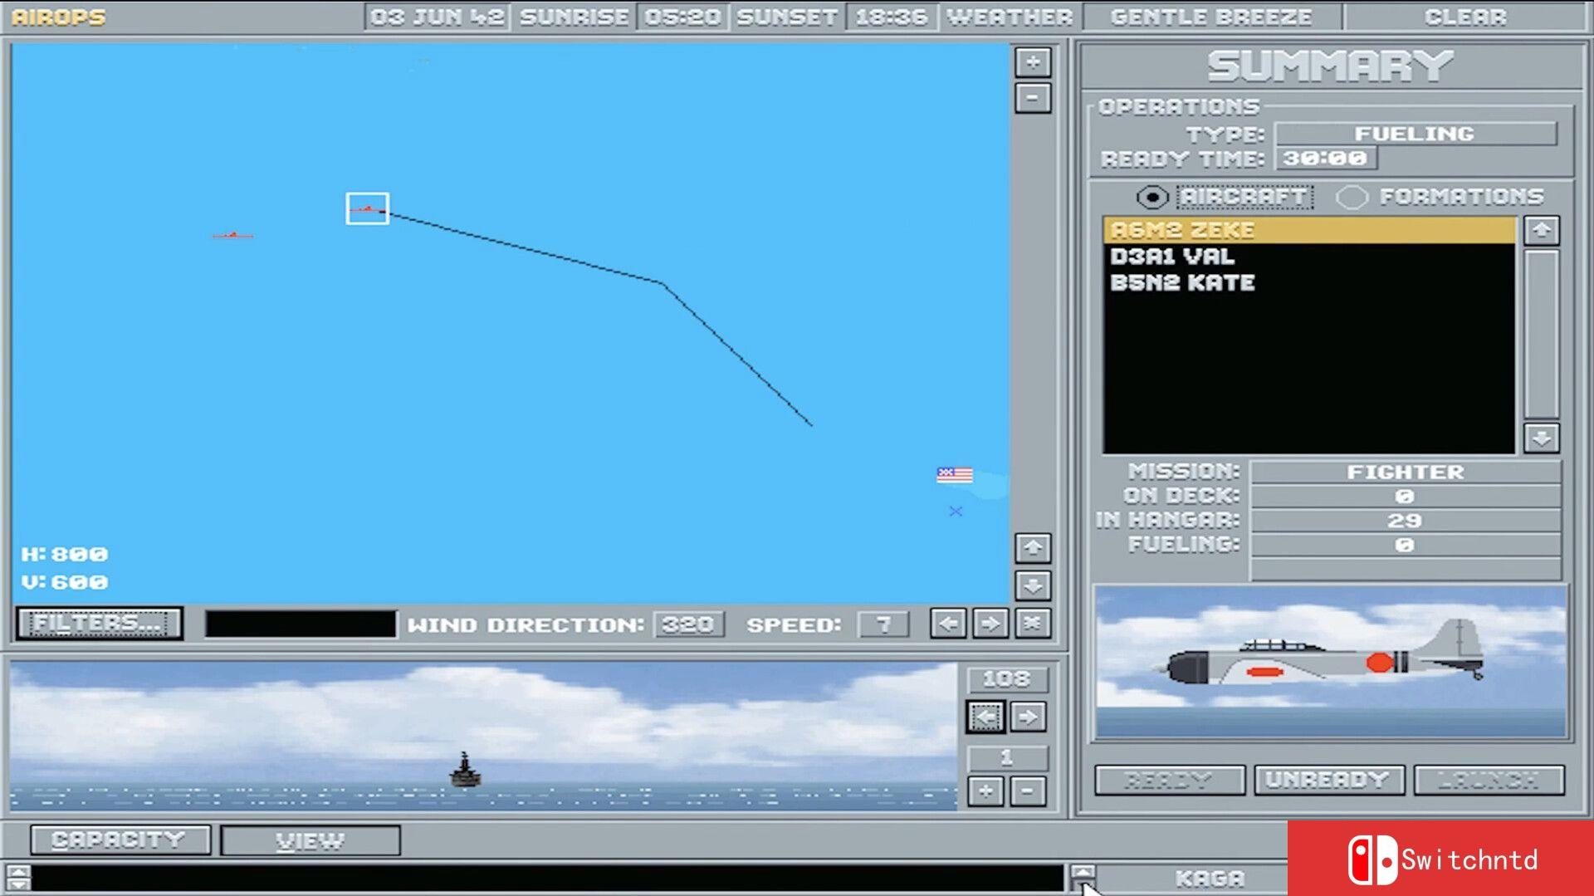Select the Aircraft radio button
The width and height of the screenshot is (1594, 896).
click(x=1152, y=197)
